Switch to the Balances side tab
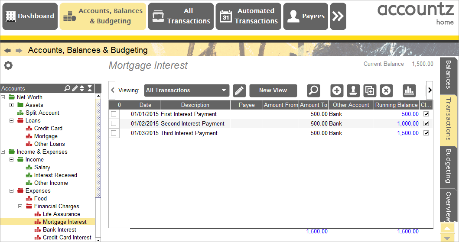459x242 pixels. (x=448, y=75)
